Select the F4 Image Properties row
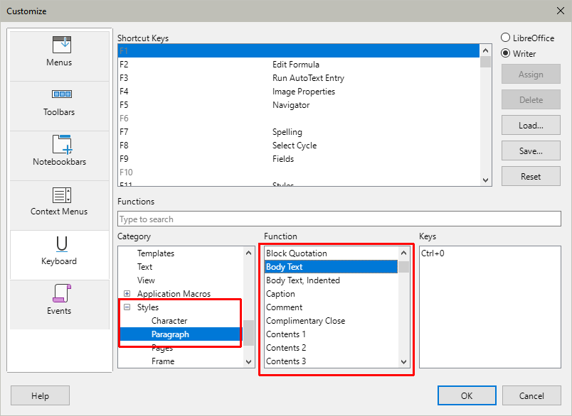This screenshot has height=416, width=572. click(298, 91)
